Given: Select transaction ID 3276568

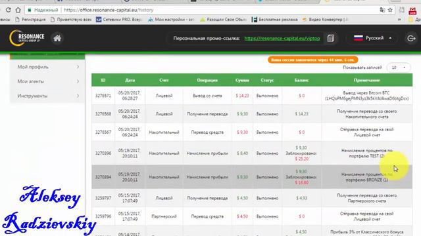Looking at the screenshot, I should [103, 113].
